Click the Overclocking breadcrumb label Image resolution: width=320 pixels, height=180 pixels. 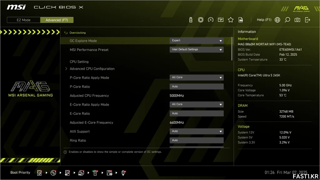(77, 32)
